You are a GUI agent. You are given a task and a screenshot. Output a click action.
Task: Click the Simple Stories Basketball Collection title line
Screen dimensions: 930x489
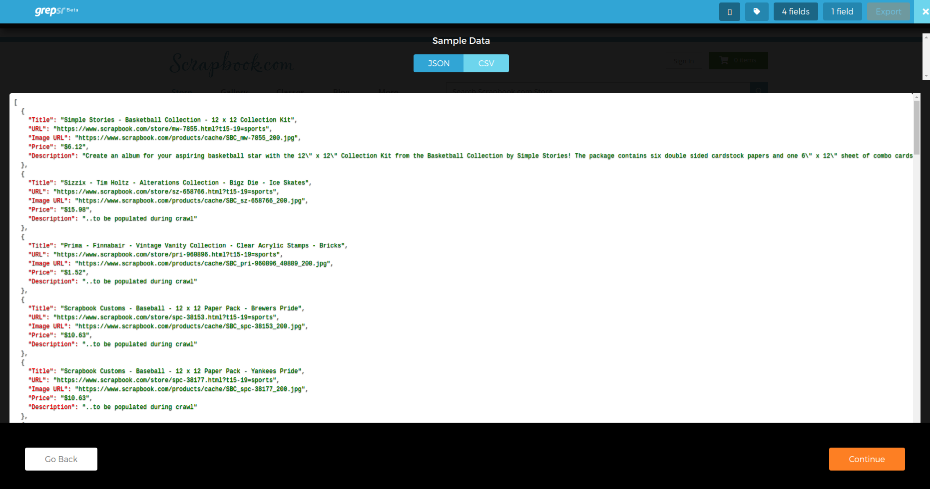coord(163,120)
